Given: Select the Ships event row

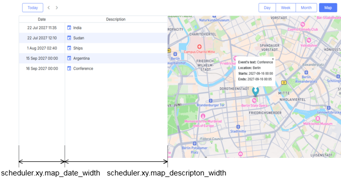Looking at the screenshot, I should pyautogui.click(x=93, y=48).
